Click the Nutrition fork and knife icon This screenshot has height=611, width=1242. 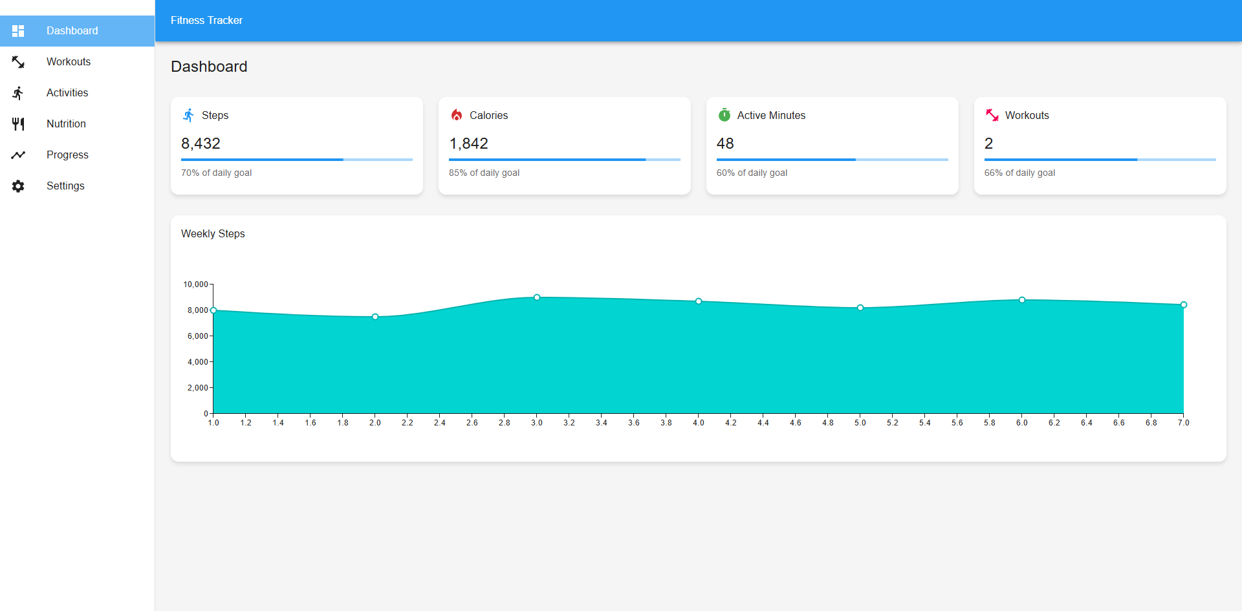(18, 124)
